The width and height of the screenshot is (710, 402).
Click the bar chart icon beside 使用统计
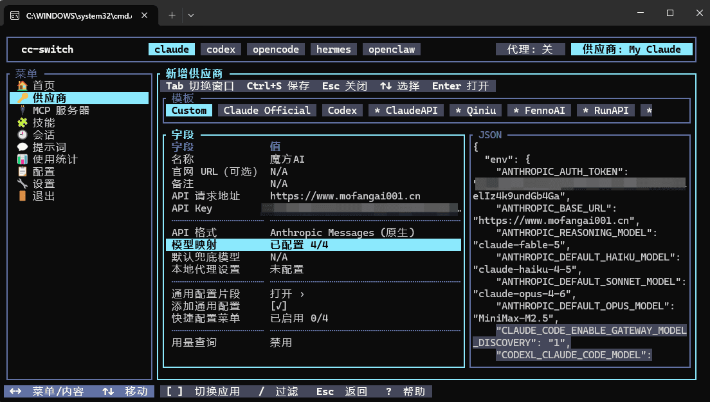pyautogui.click(x=22, y=159)
